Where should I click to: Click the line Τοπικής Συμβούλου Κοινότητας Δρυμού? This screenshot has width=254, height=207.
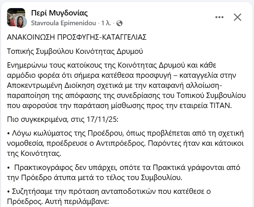pos(75,51)
